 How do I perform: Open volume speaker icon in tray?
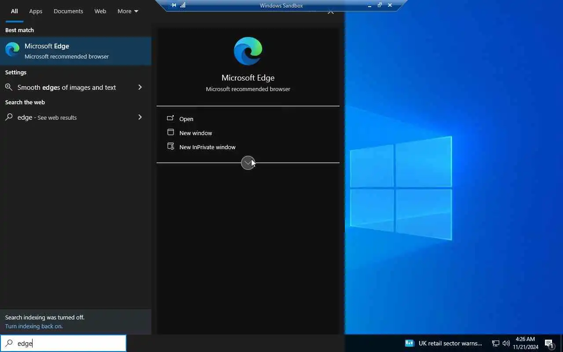[x=506, y=343]
